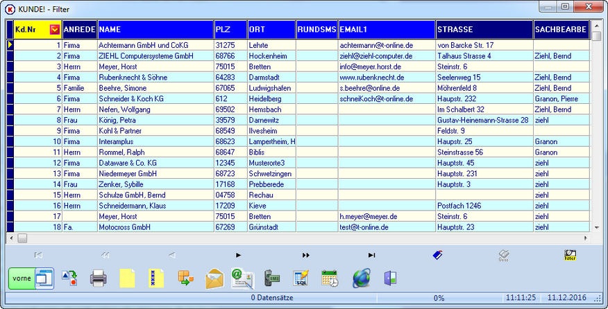Send SMS with the mobile phone icon
This screenshot has height=309, width=608.
pyautogui.click(x=272, y=279)
